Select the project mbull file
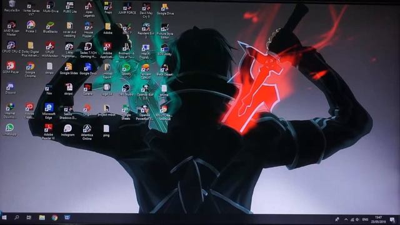 click(x=106, y=111)
